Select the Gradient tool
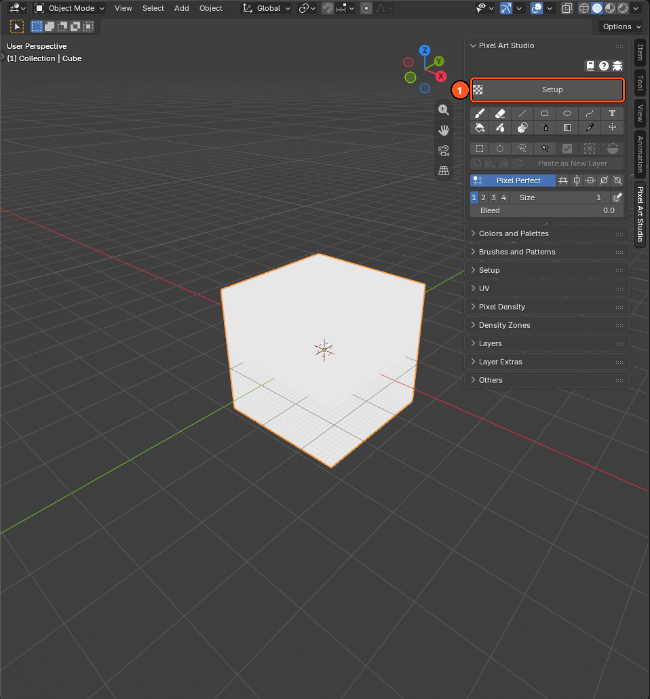650x699 pixels. tap(567, 128)
